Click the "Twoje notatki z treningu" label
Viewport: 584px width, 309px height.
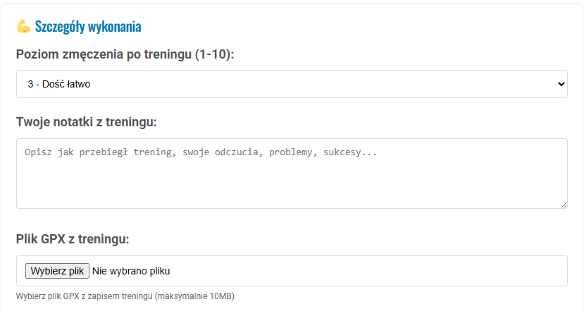point(86,122)
